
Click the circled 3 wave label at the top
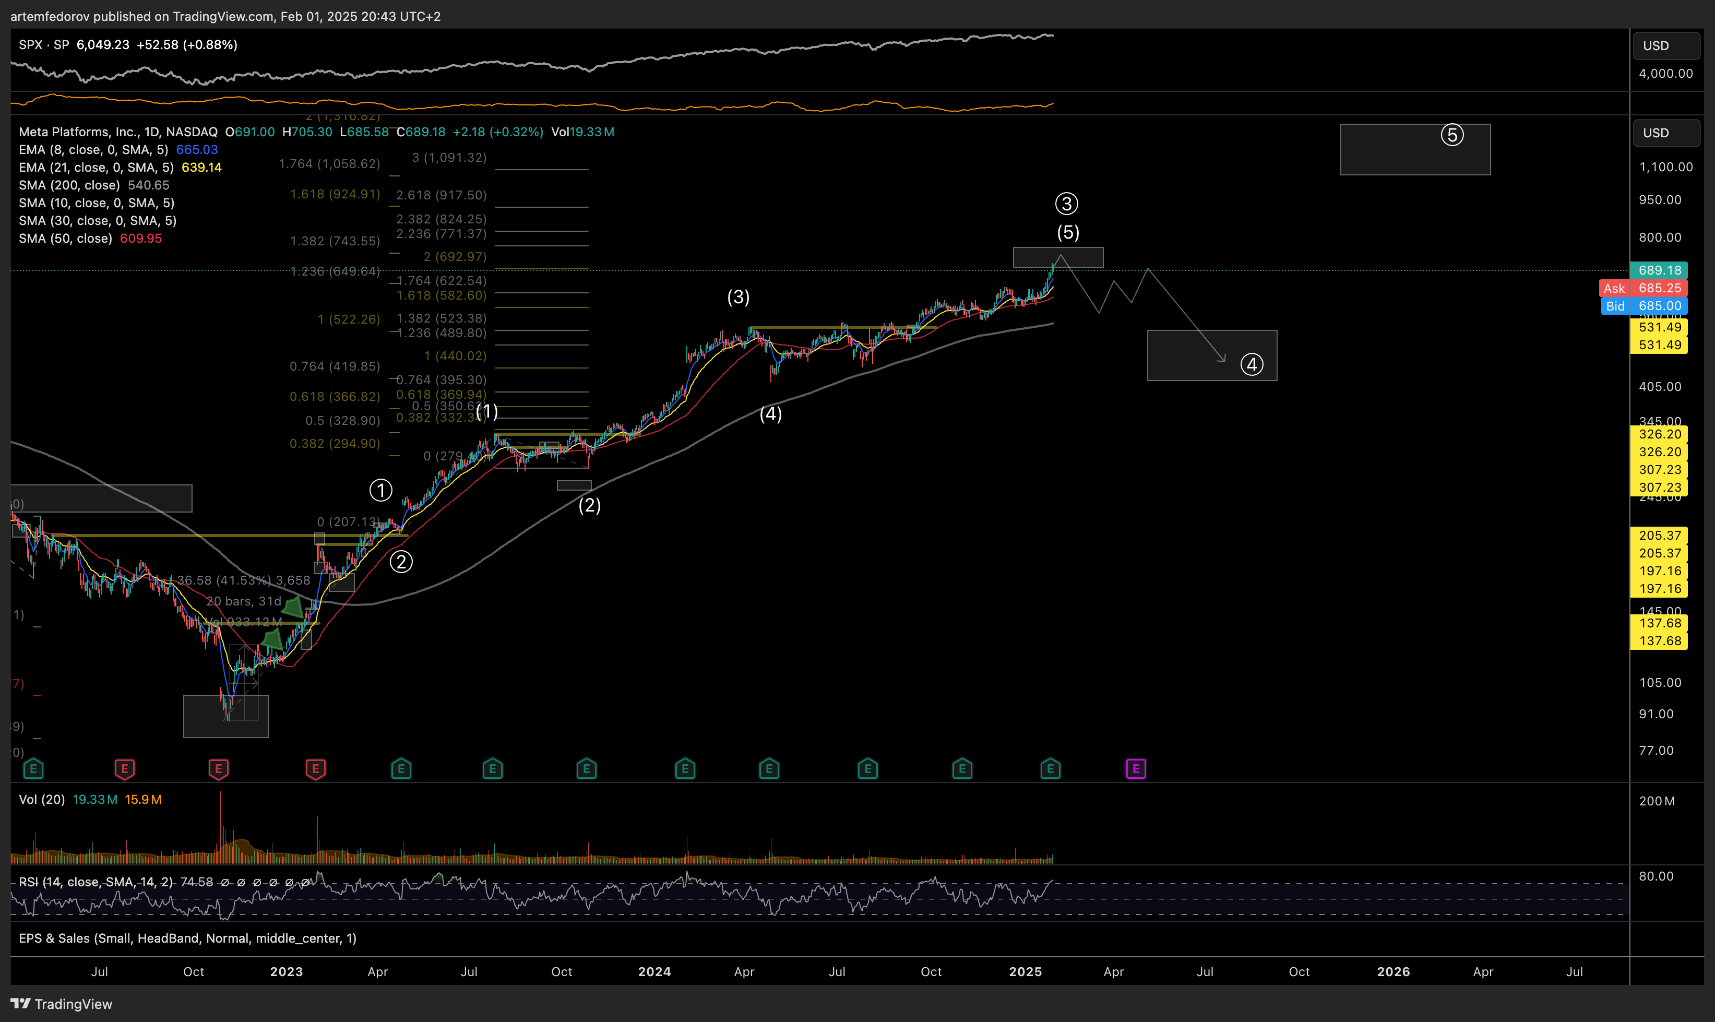[1066, 204]
